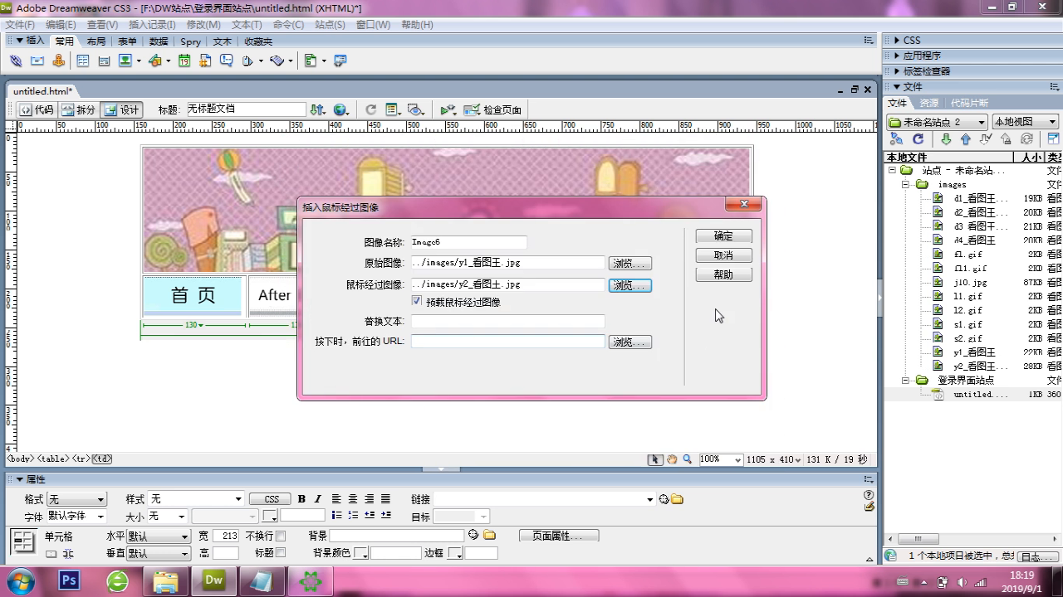Click the Comment insert icon
Screen dimensions: 1063x597
(x=226, y=61)
